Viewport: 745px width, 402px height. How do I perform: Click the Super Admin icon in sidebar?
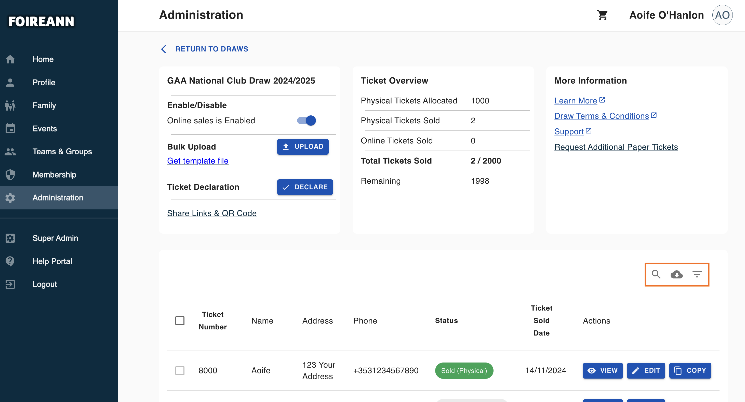click(x=10, y=238)
